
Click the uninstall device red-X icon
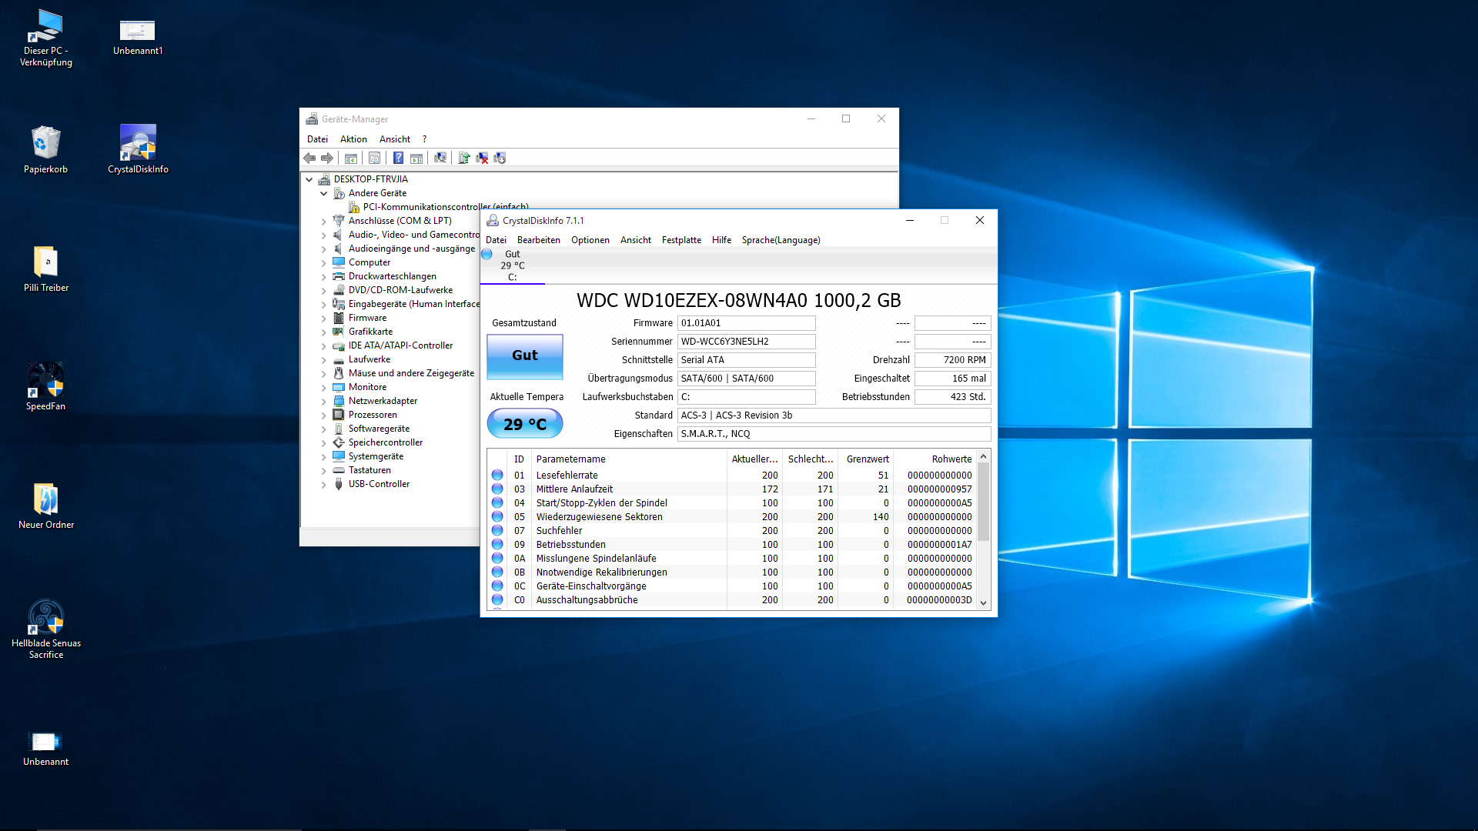click(x=482, y=158)
